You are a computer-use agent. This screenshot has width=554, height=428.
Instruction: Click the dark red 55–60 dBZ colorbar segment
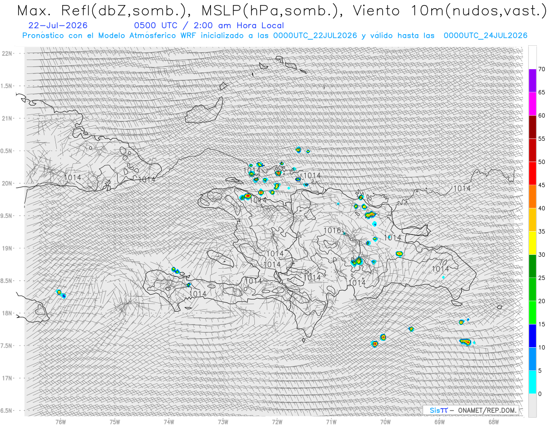click(532, 127)
